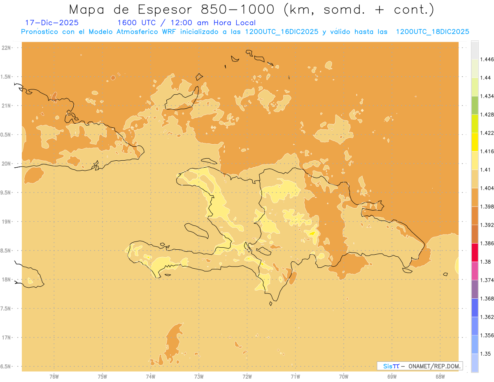494x382 pixels.
Task: Click the 68W longitude label
Action: [x=440, y=377]
